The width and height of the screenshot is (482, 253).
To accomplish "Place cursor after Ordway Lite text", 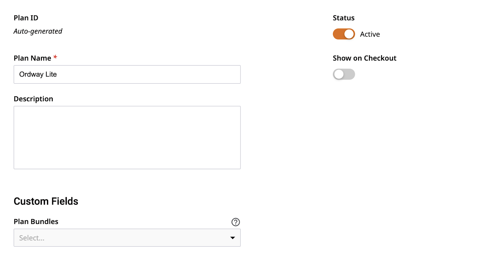I will tap(57, 74).
